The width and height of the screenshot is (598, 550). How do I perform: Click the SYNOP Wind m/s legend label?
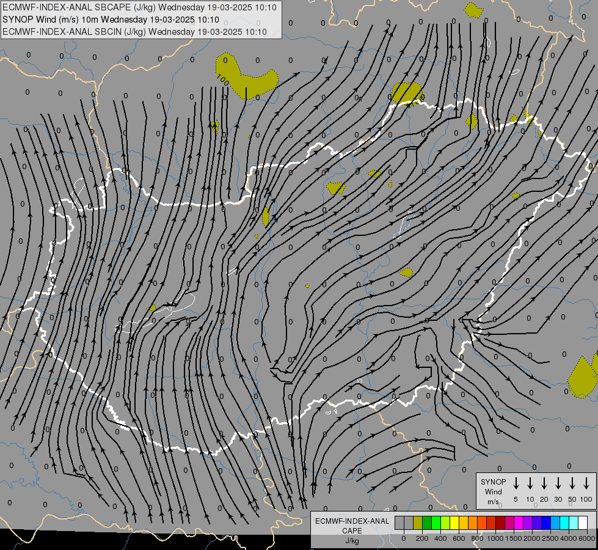(493, 491)
